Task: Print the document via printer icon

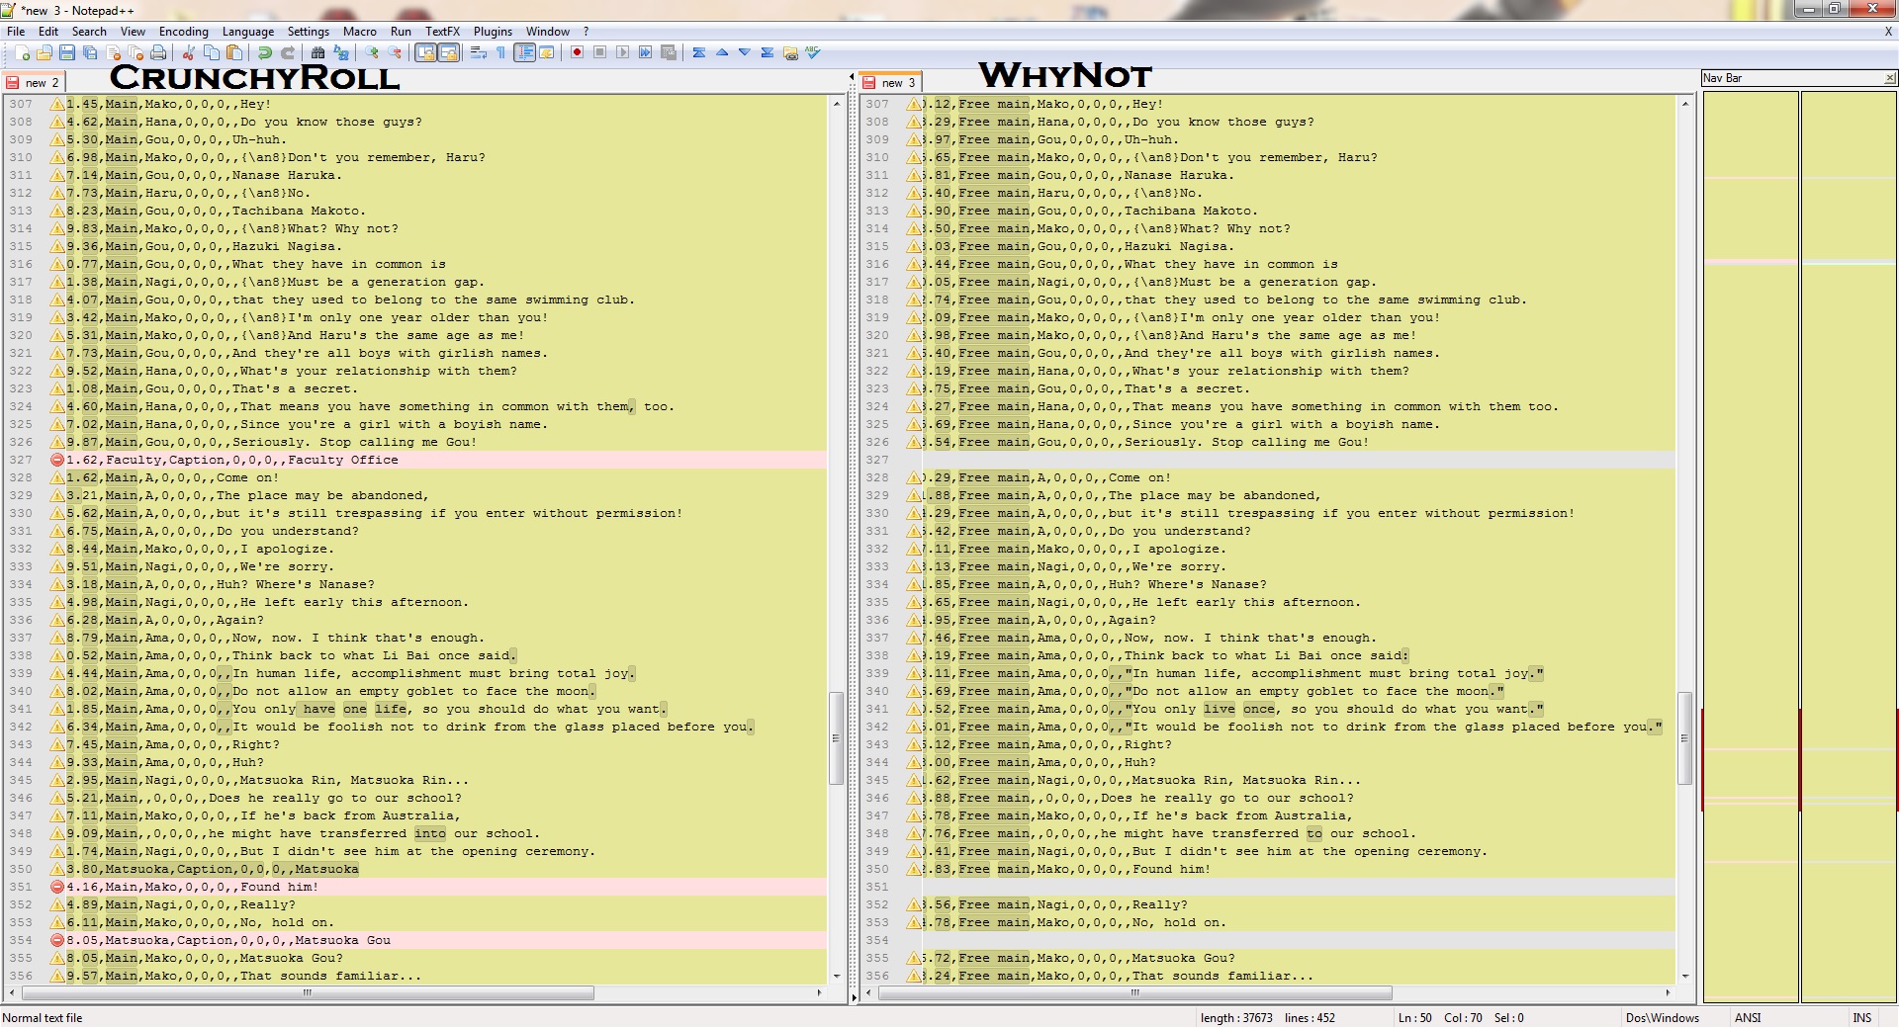Action: point(158,52)
